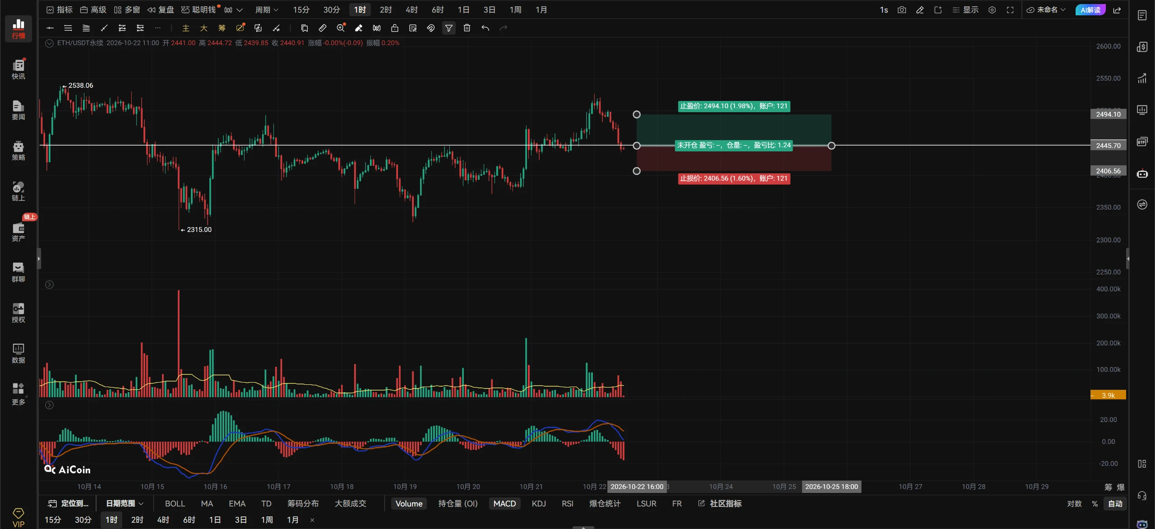Expand the 周期 period dropdown
This screenshot has width=1155, height=529.
click(267, 10)
